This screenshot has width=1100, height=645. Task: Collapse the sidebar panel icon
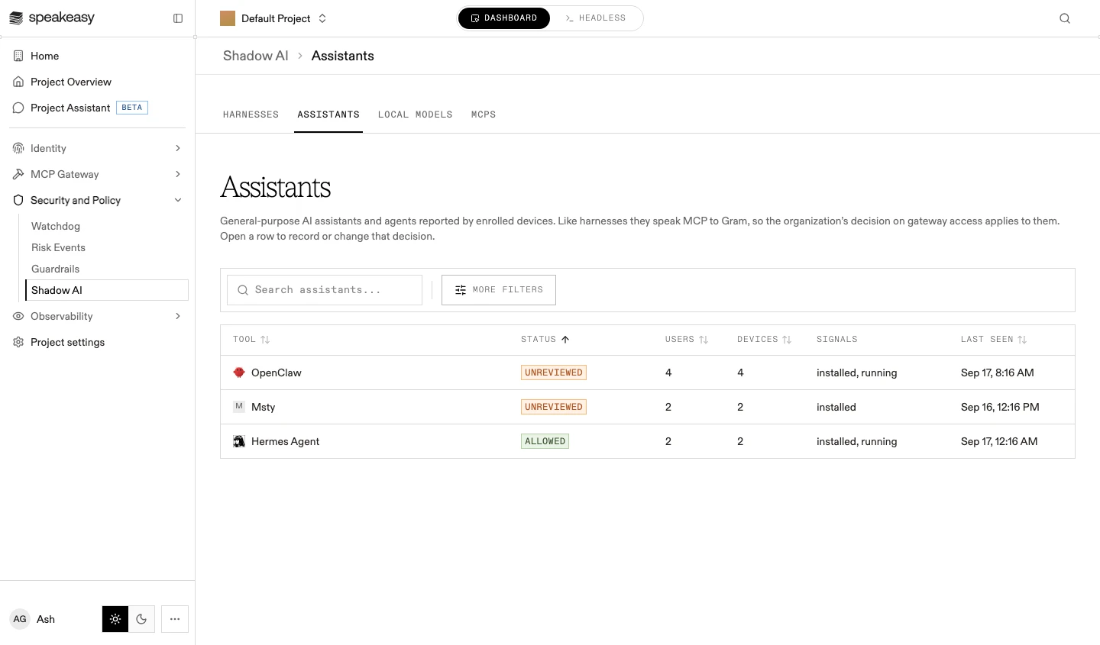point(178,18)
